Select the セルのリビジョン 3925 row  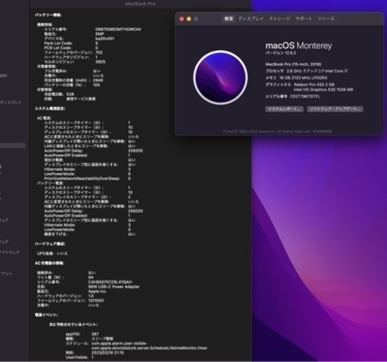75,62
